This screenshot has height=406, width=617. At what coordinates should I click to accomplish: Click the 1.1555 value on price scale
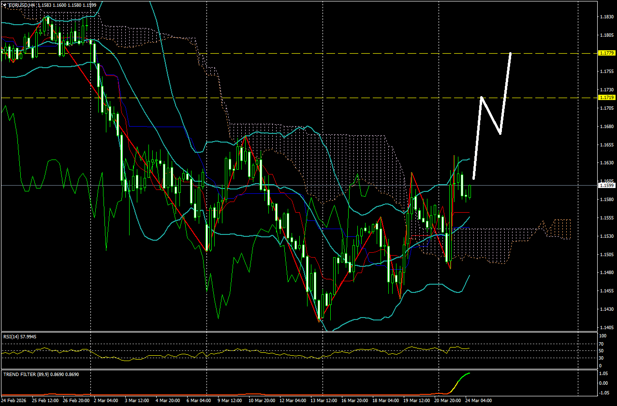coord(606,218)
